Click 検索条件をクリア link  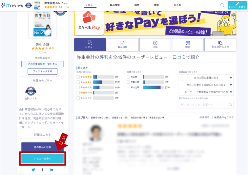click(x=224, y=117)
